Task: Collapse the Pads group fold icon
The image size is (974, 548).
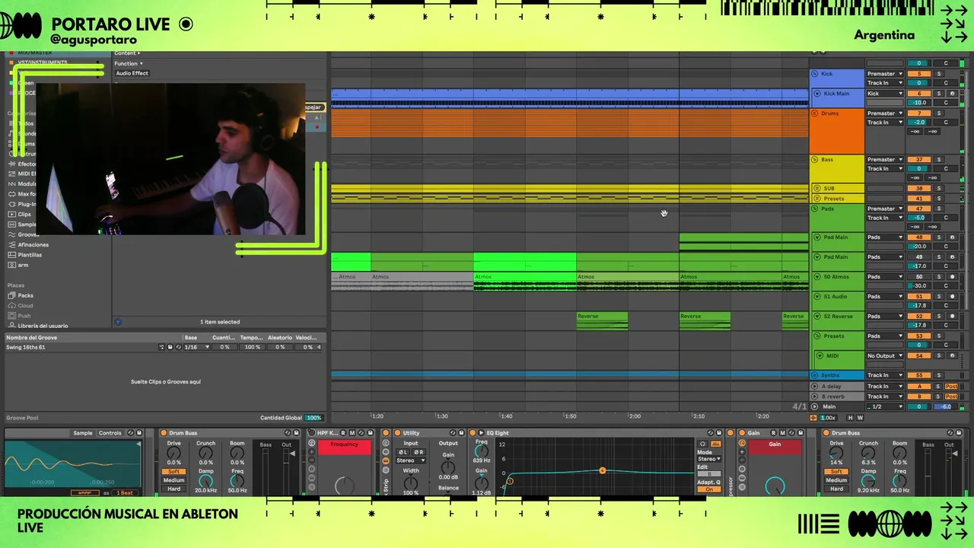Action: 815,209
